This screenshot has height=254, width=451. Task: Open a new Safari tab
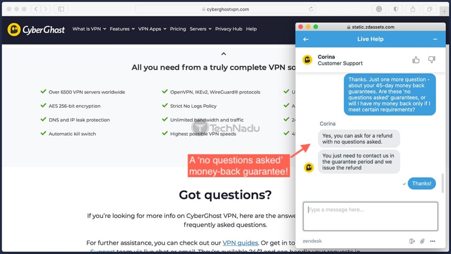[x=444, y=11]
